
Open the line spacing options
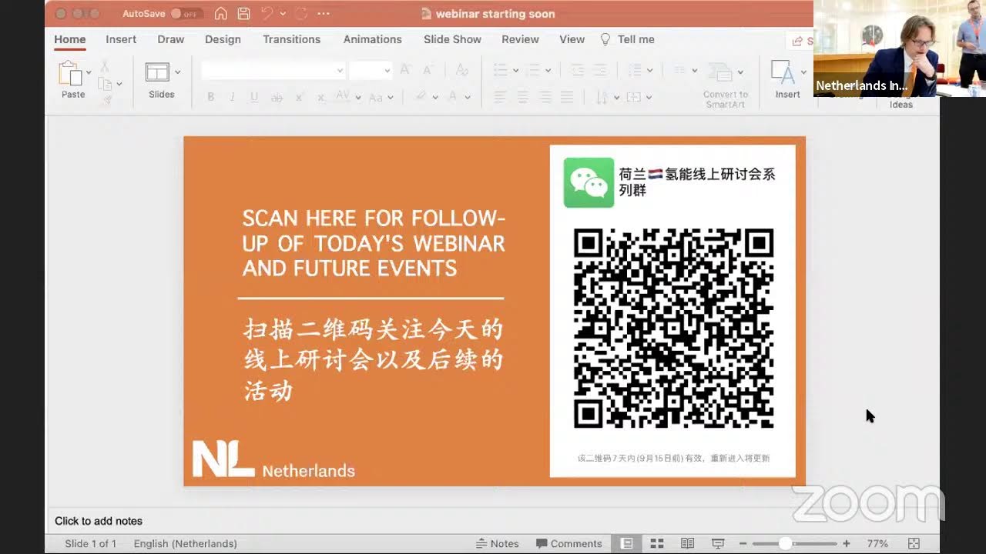639,71
